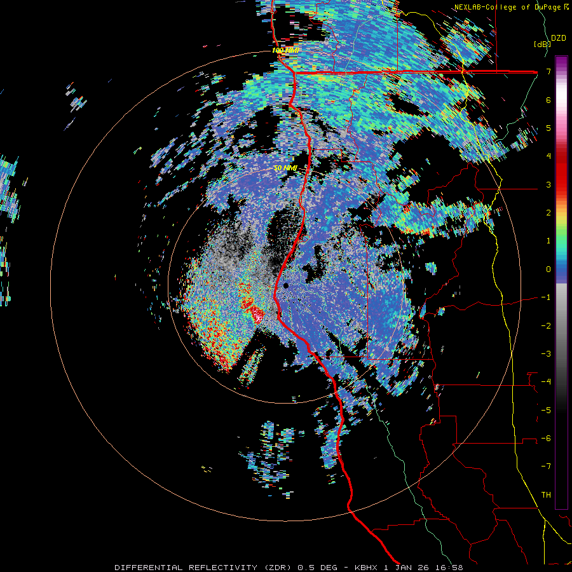Click the 5 dB legend label
Viewport: 572px width, 572px height.
coord(548,128)
